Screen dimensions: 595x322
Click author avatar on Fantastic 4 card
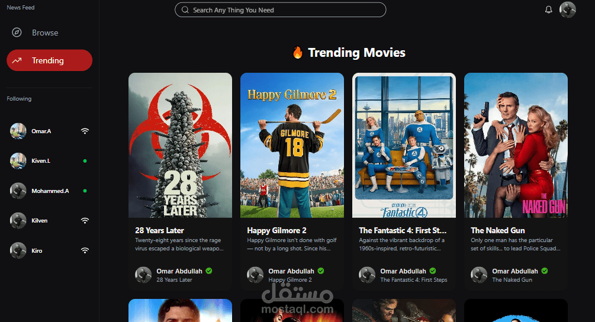(x=367, y=275)
